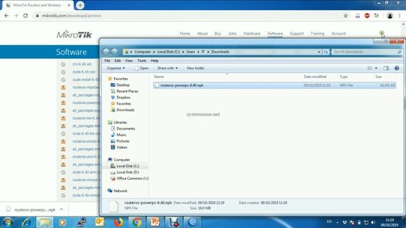Open the address bar history dropdown
The image size is (406, 228).
318,52
